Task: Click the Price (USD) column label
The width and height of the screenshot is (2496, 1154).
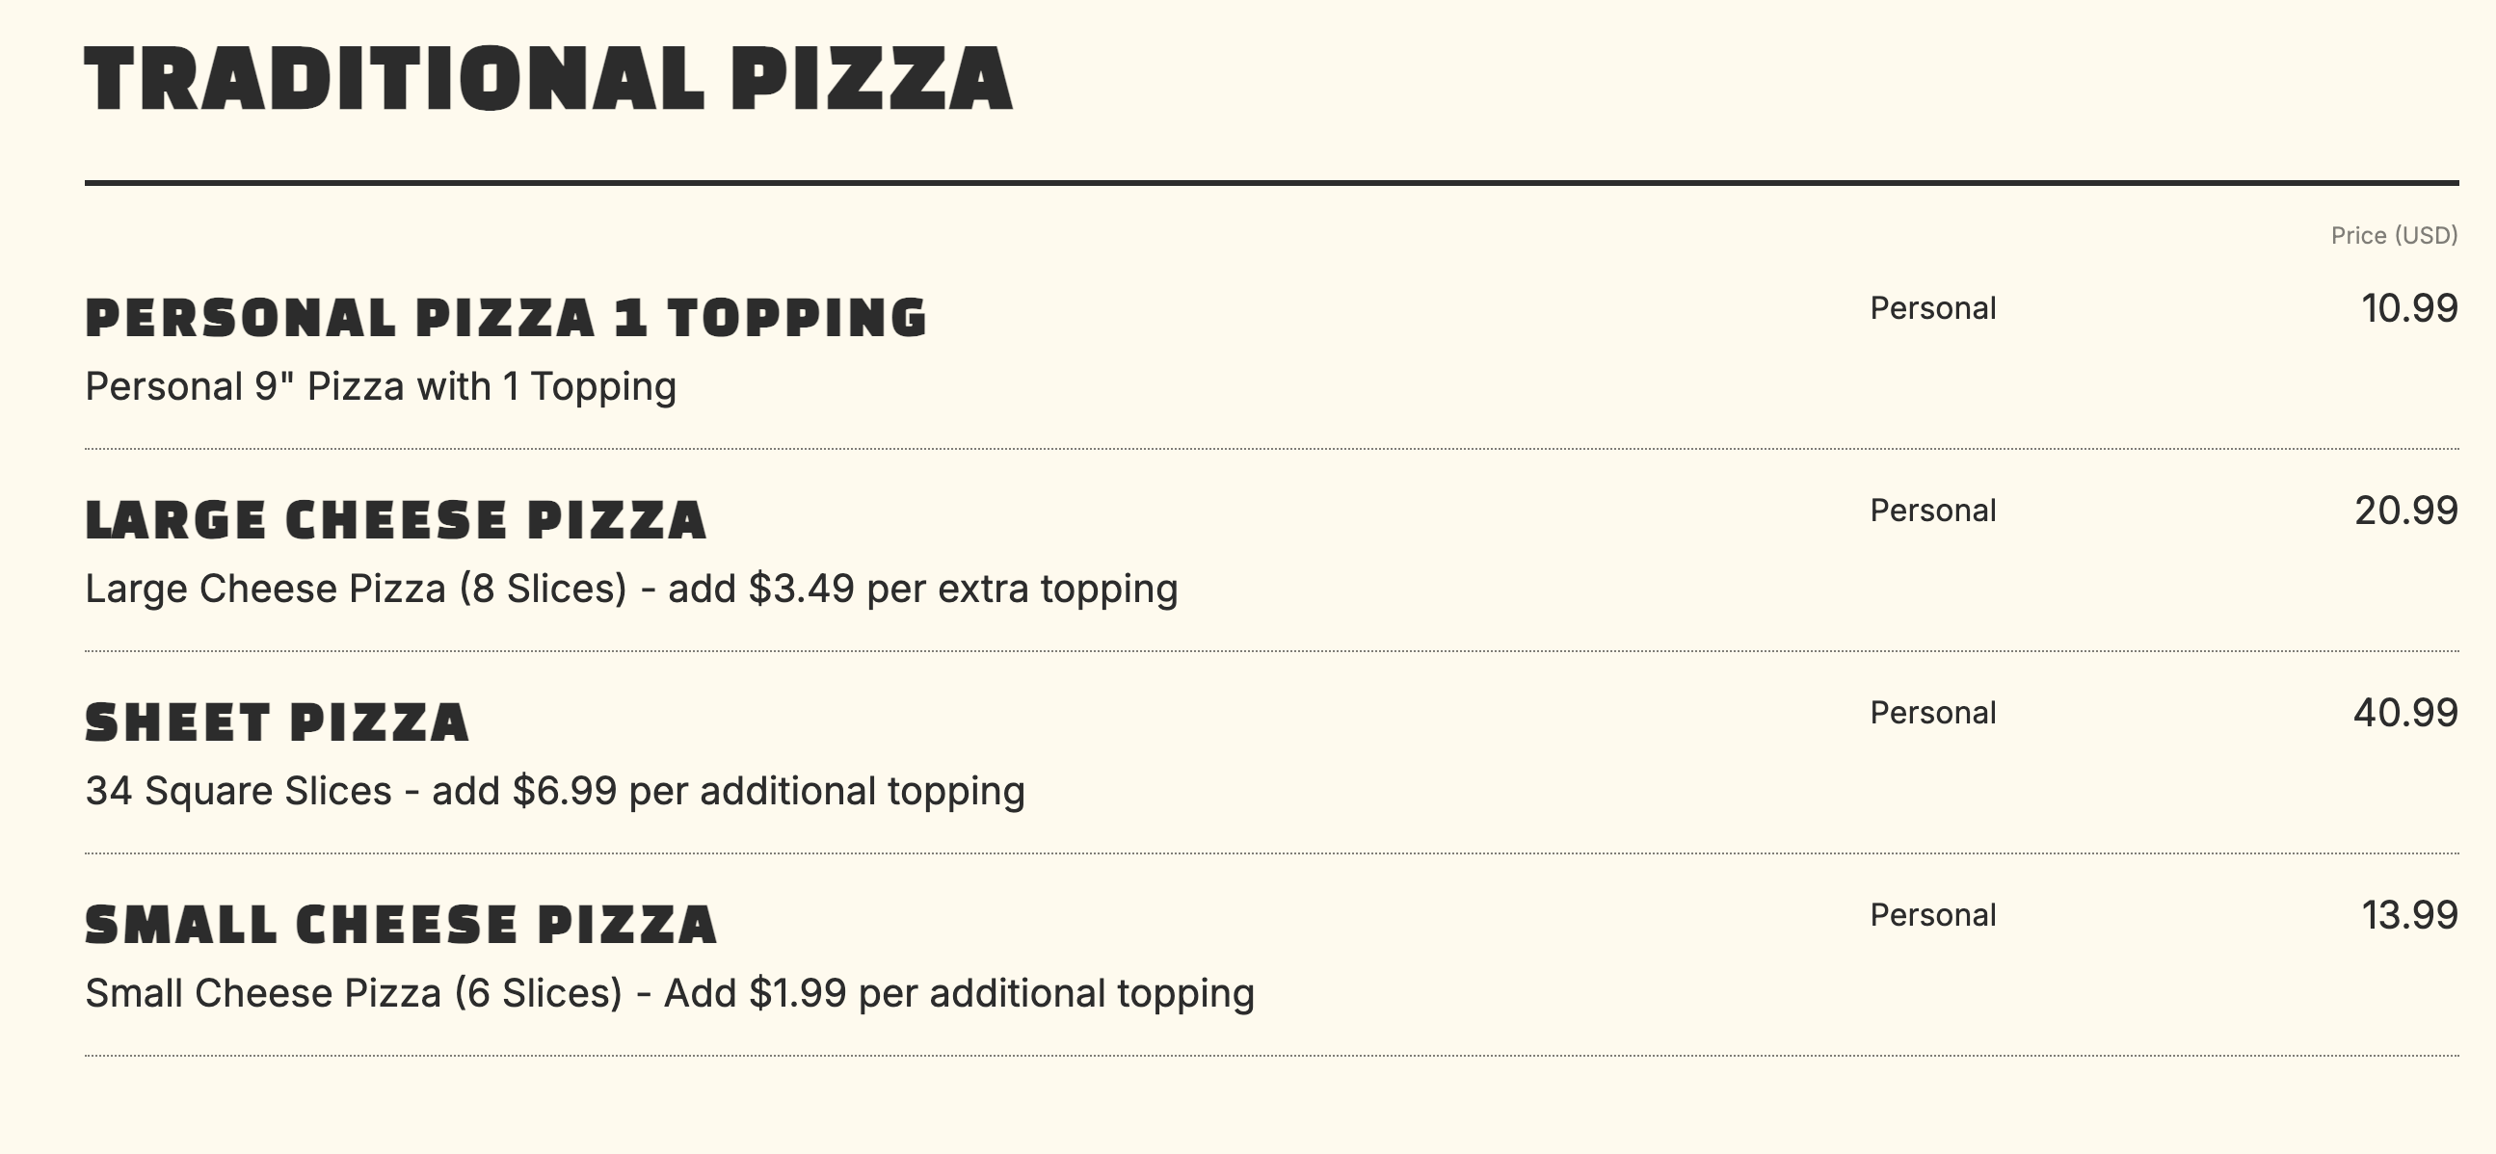Action: 2393,235
